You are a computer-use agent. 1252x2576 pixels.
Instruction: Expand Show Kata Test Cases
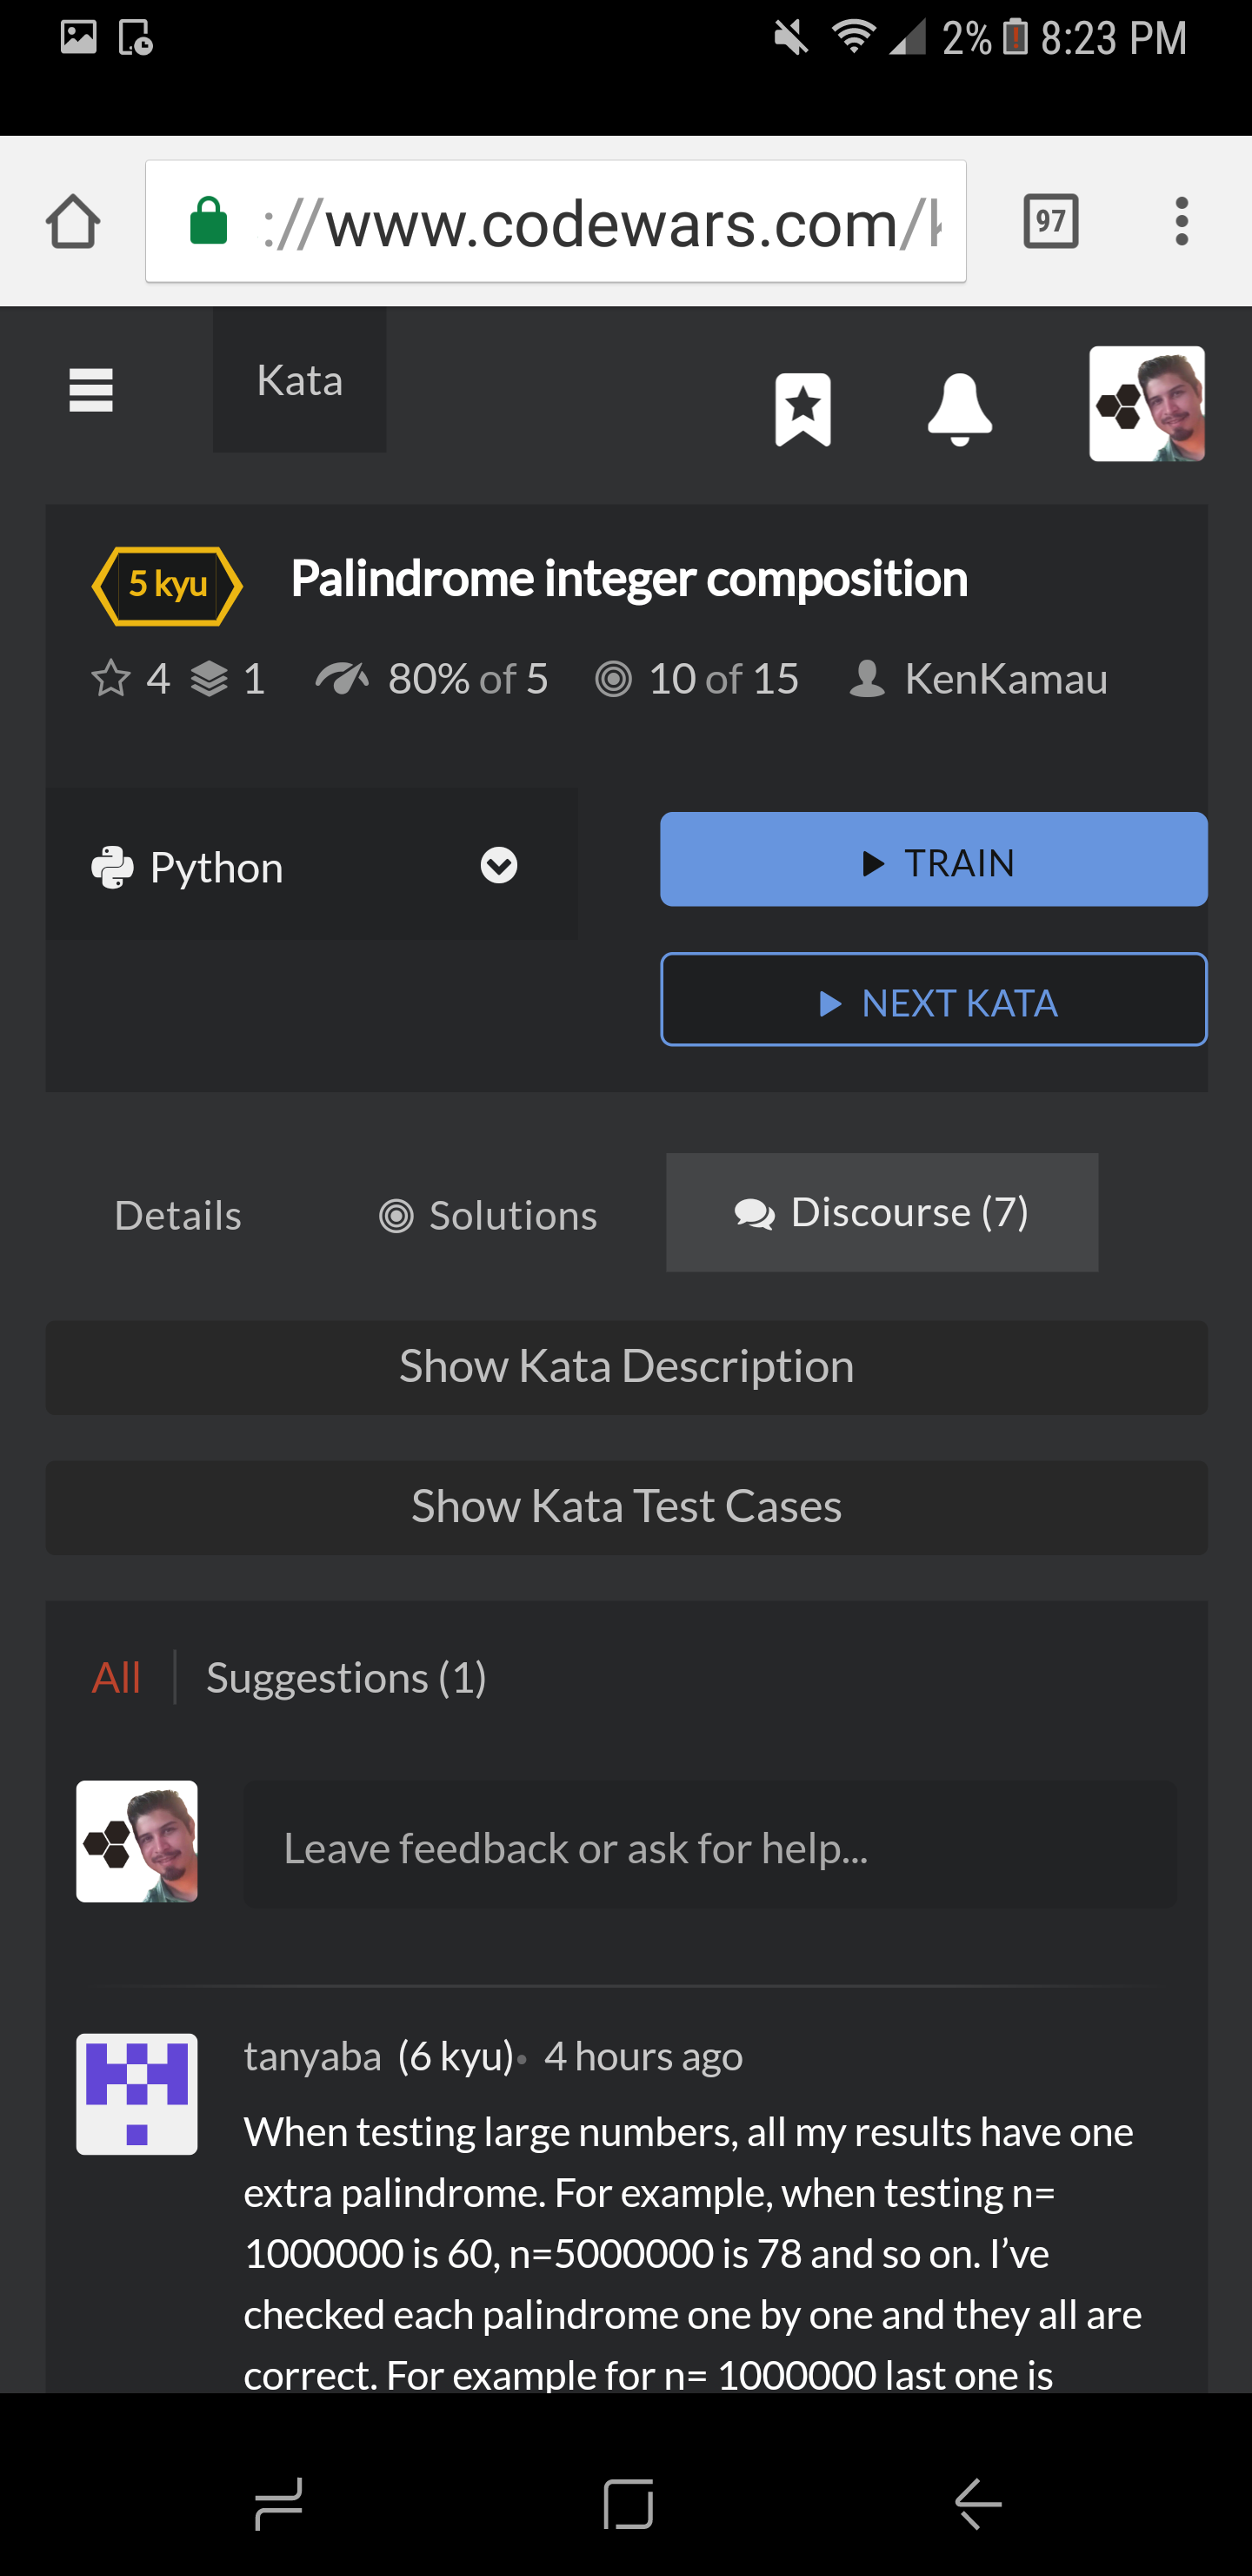[627, 1507]
